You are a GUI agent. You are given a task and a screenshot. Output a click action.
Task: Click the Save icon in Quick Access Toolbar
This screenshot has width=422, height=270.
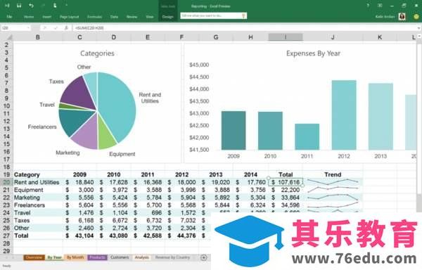(19, 6)
